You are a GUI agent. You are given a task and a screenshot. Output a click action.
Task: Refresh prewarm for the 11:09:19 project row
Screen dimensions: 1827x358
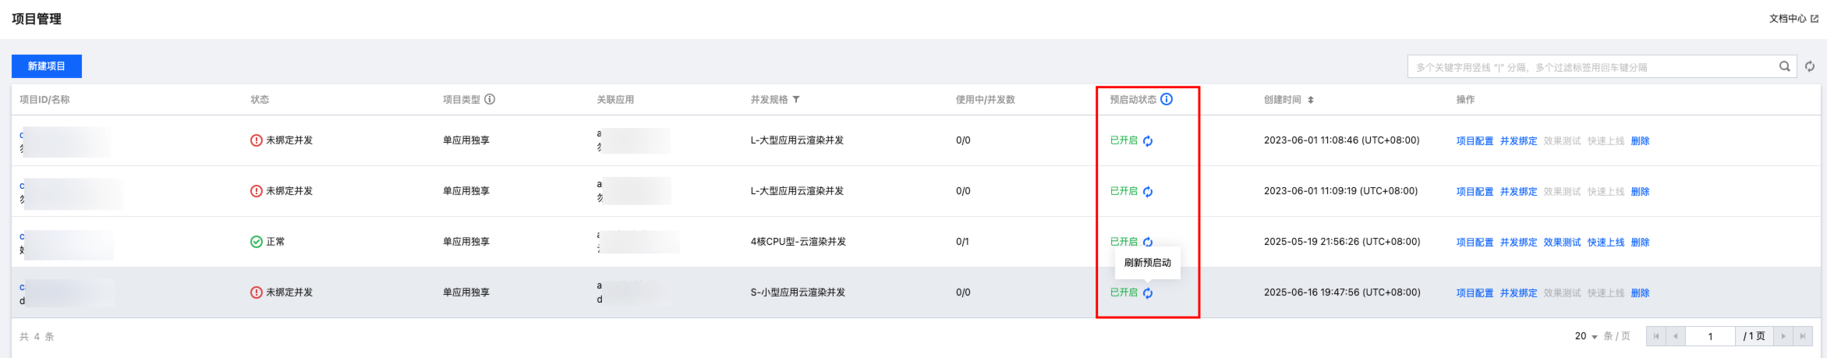click(1148, 192)
